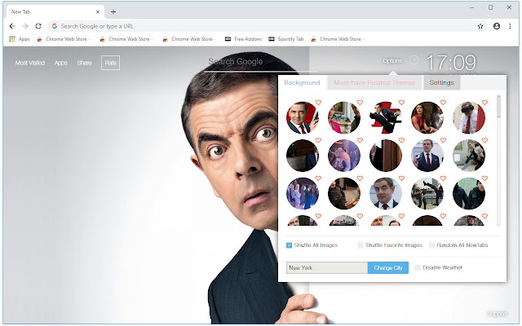The image size is (522, 326).
Task: Click the small clock icon beside the time
Action: click(414, 60)
